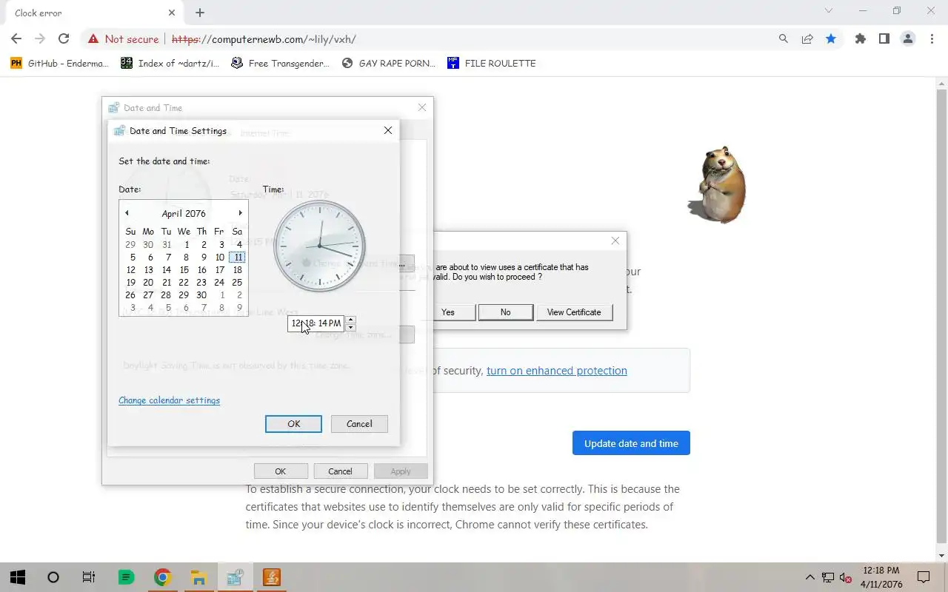Close the Date and Time Settings dialog
This screenshot has height=592, width=948.
[x=387, y=130]
